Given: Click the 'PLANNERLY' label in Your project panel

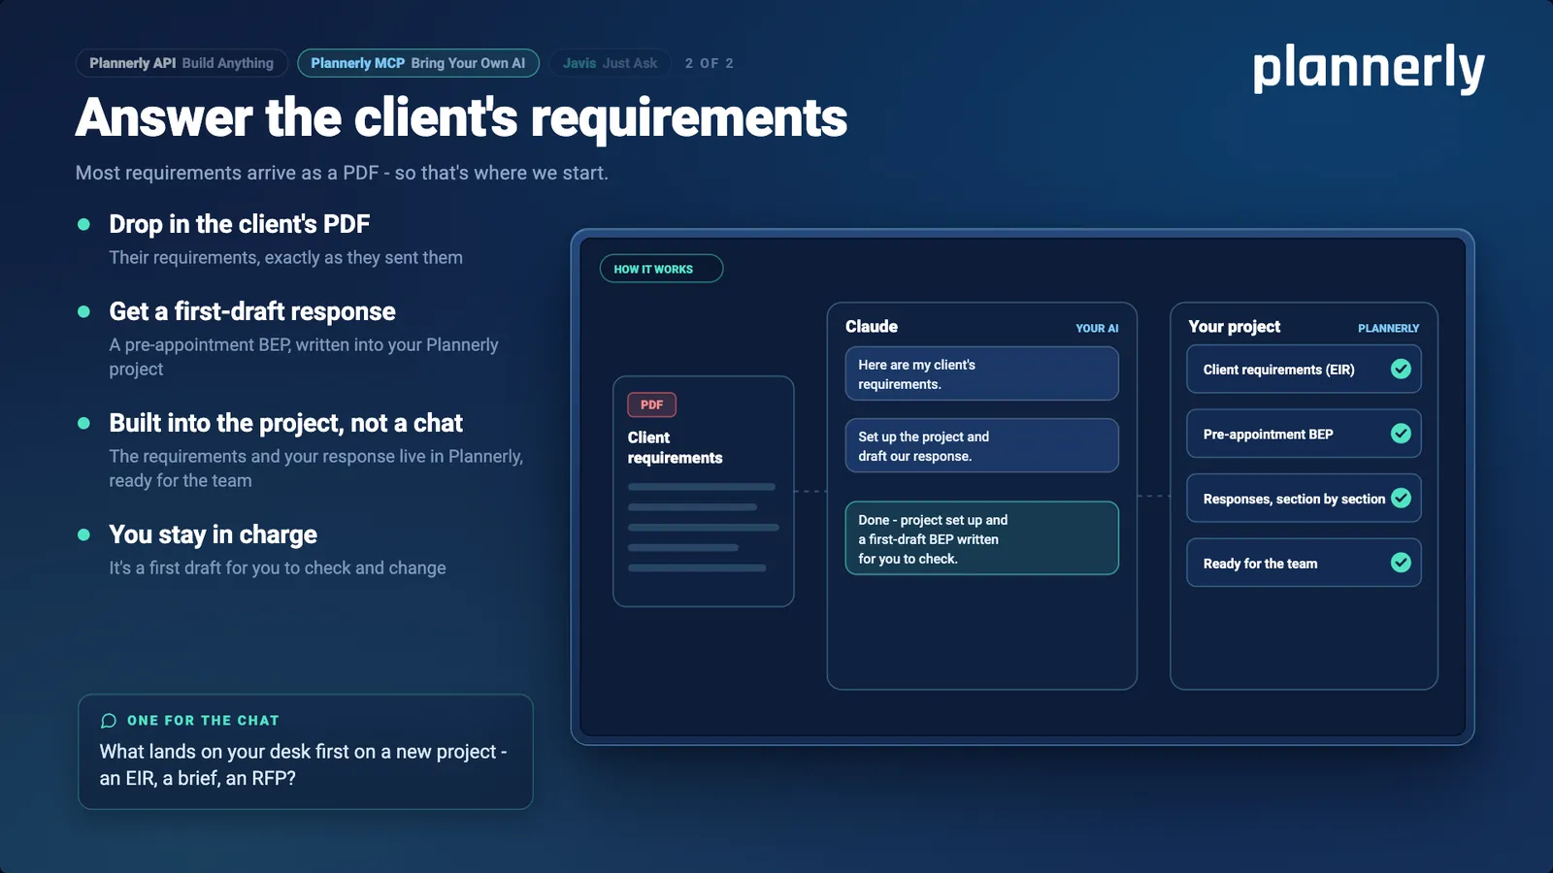Looking at the screenshot, I should [1388, 329].
